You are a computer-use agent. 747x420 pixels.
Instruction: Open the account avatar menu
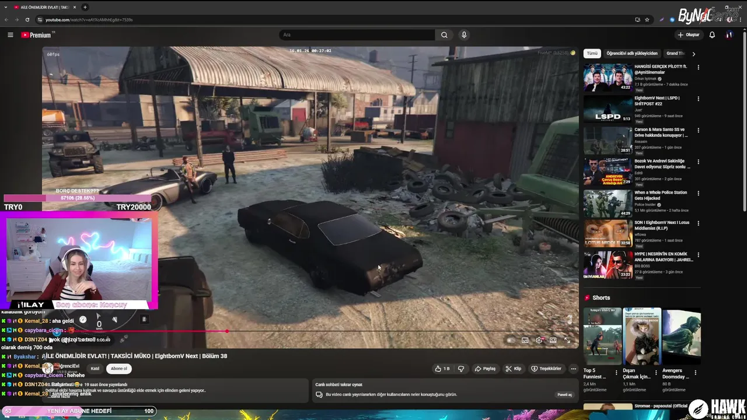coord(729,35)
